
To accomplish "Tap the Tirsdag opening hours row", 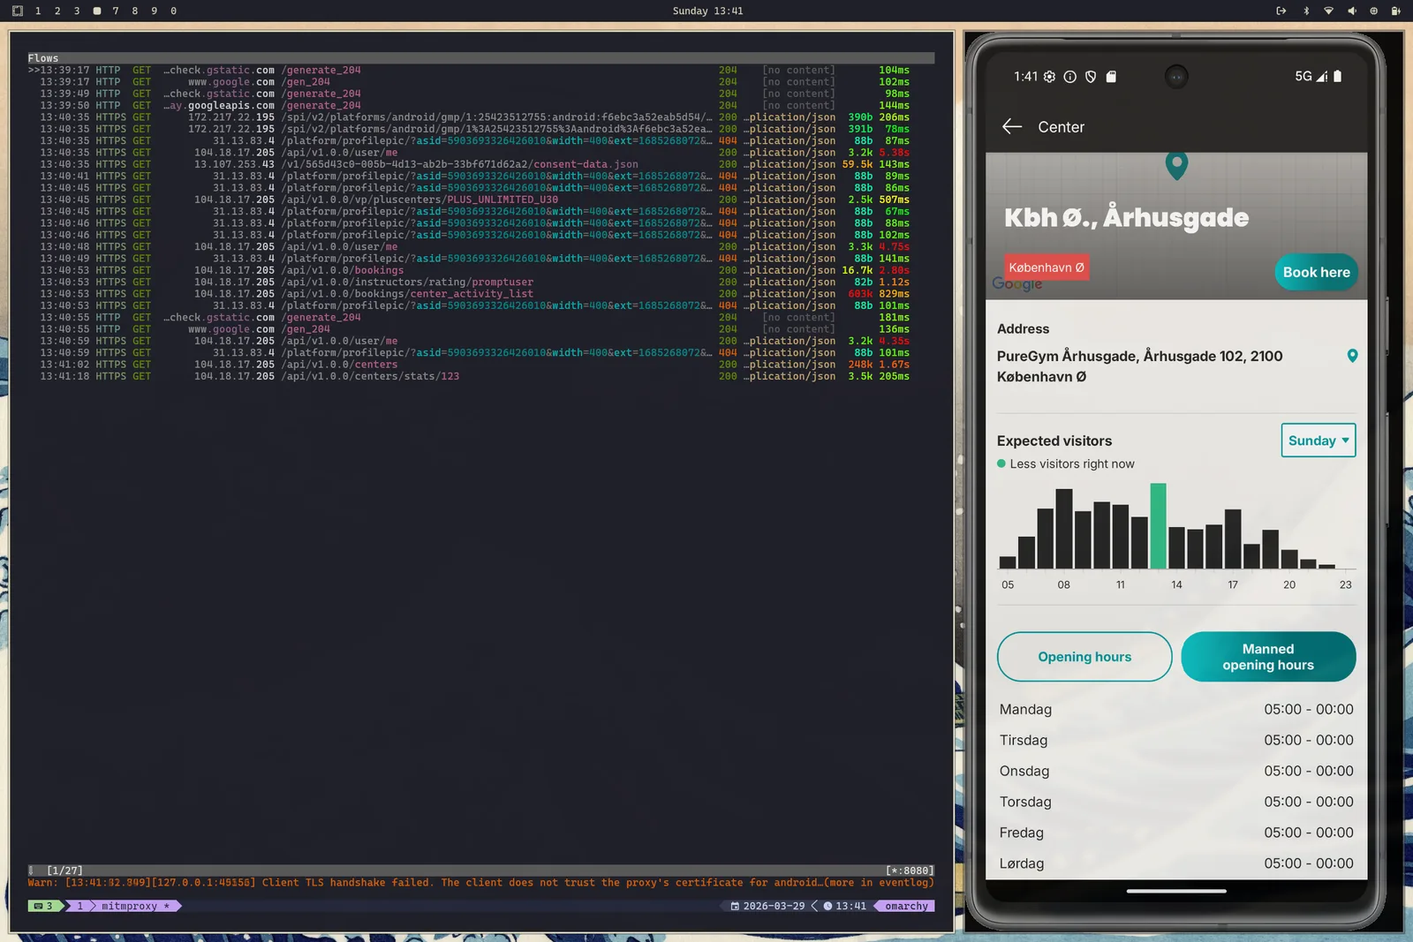I will tap(1176, 741).
